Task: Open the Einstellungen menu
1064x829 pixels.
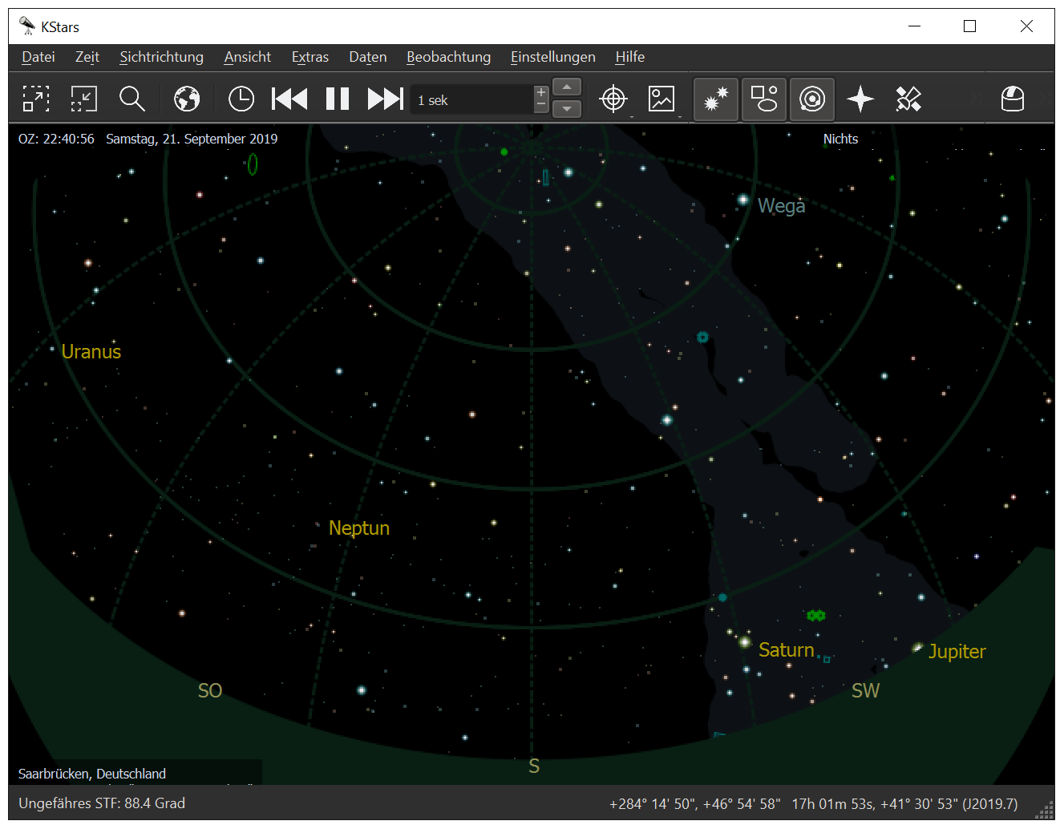Action: tap(553, 57)
